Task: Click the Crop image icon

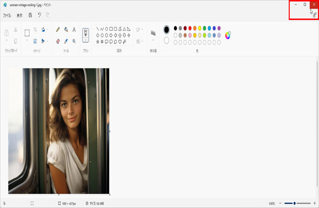Action: (35, 30)
